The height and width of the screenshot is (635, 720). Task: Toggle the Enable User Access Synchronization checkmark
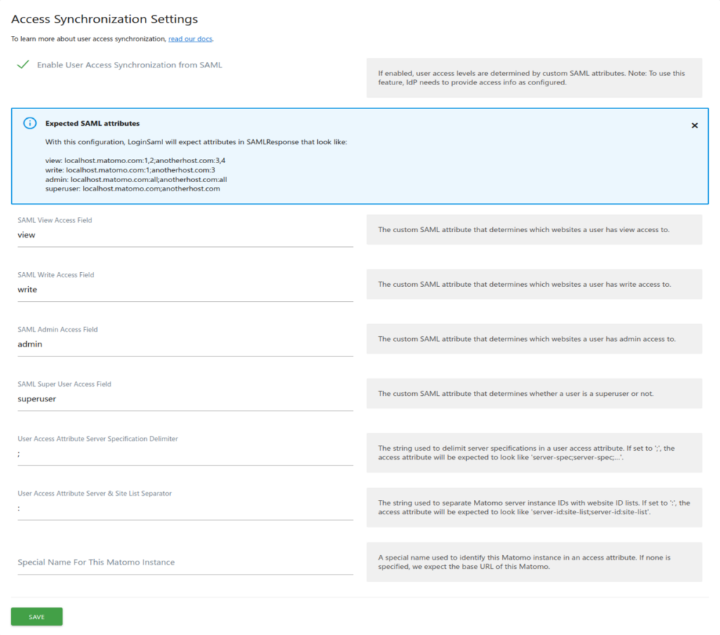coord(23,65)
